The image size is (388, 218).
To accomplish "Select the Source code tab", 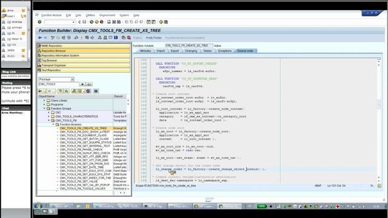I will tap(245, 51).
